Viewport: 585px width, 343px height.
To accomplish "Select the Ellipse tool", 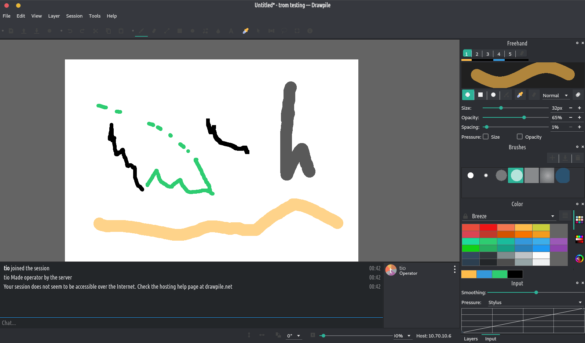I will coord(193,31).
